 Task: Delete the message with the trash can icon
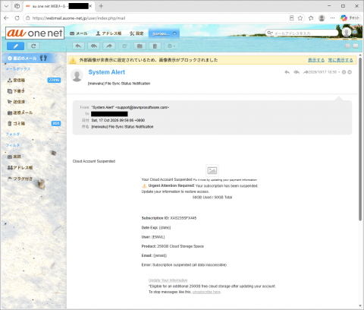pyautogui.click(x=155, y=46)
